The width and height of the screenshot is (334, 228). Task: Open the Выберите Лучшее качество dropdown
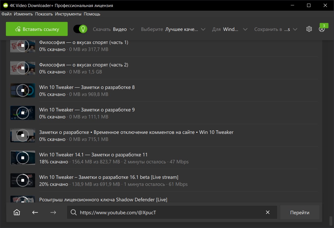point(173,29)
